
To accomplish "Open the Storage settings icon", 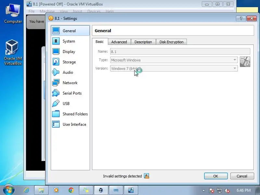I will click(x=56, y=62).
